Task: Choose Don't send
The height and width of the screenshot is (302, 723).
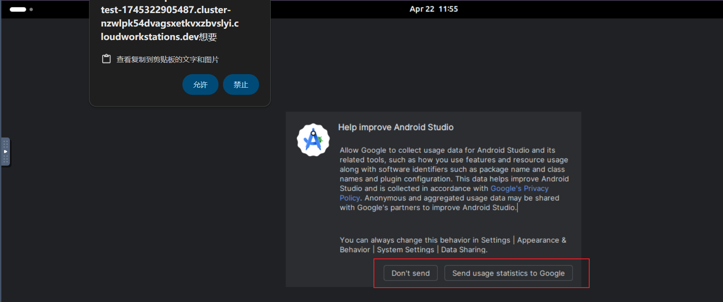Action: coord(410,273)
